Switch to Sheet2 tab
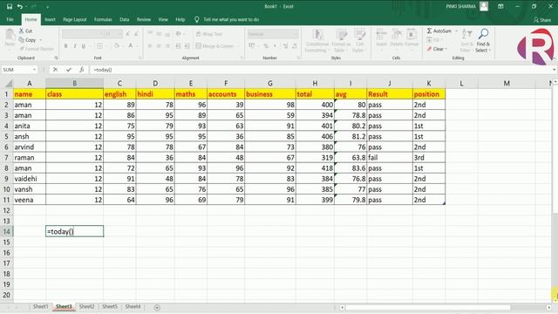Screen dimensions: 558x314 click(86, 306)
